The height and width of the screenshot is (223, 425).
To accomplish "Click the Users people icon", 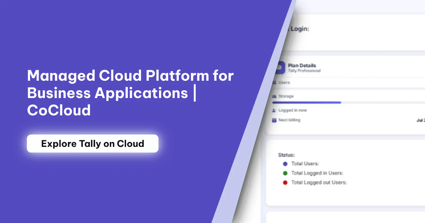I will (274, 83).
